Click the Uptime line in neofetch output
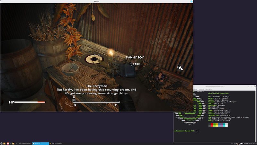This screenshot has height=145, width=257. [x=218, y=100]
